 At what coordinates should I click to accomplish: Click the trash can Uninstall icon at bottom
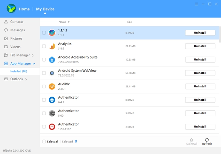[191, 140]
